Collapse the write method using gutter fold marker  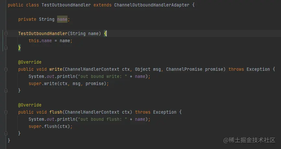(6, 69)
